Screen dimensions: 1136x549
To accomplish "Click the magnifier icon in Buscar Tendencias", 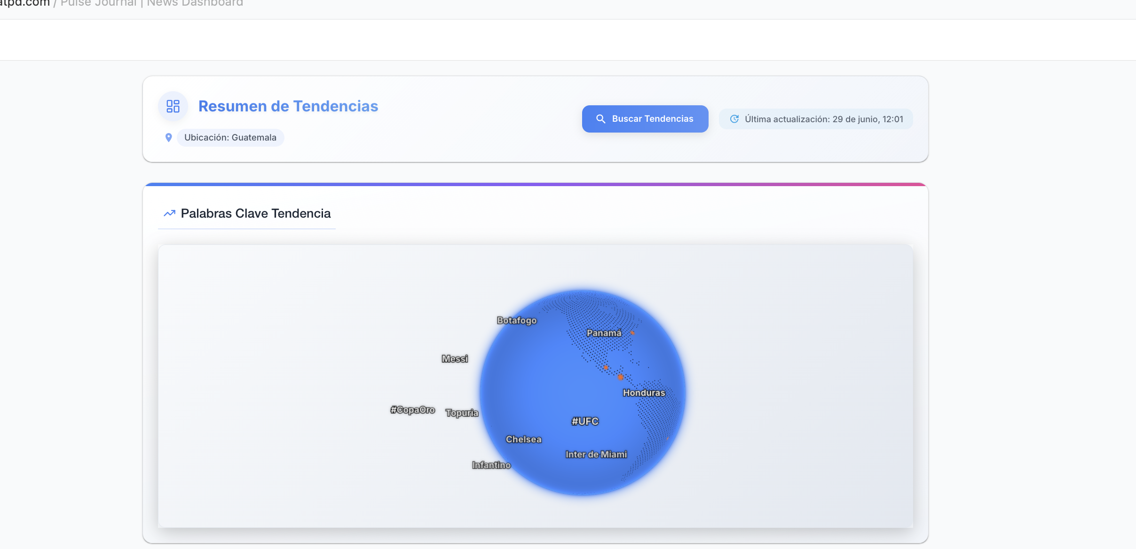I will coord(600,119).
